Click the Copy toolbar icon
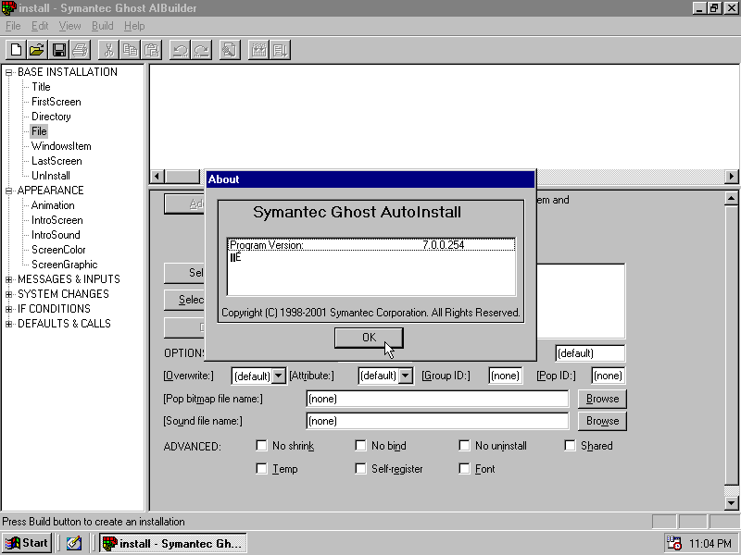The image size is (741, 555). (x=131, y=50)
